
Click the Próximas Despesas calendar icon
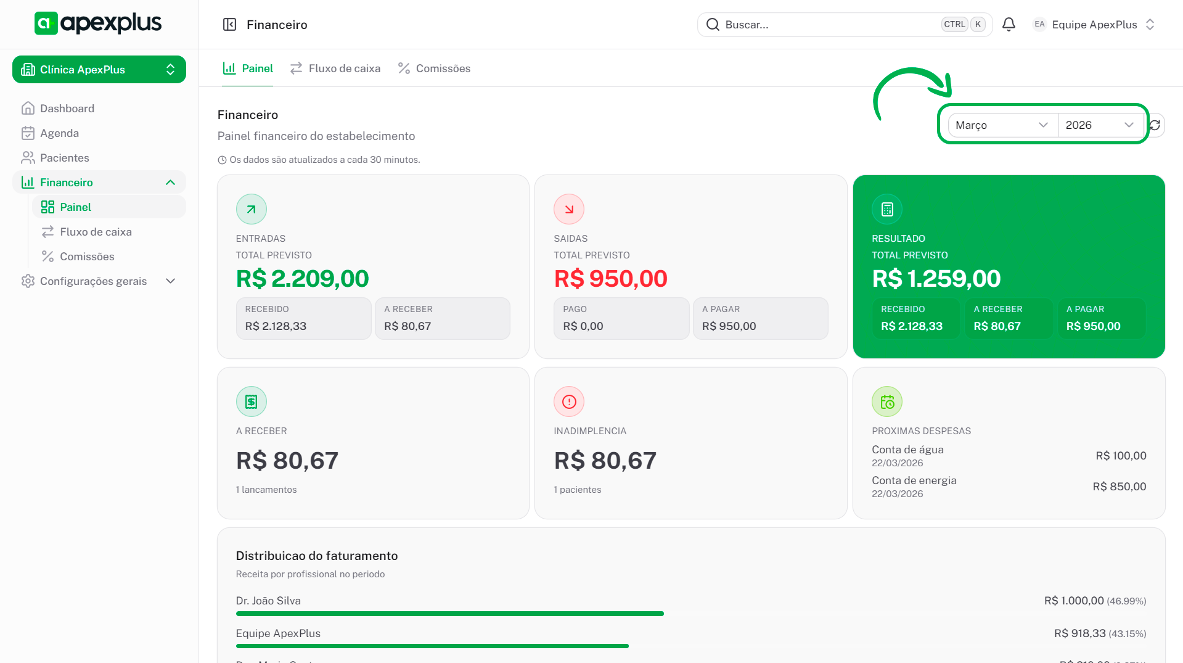click(x=886, y=402)
